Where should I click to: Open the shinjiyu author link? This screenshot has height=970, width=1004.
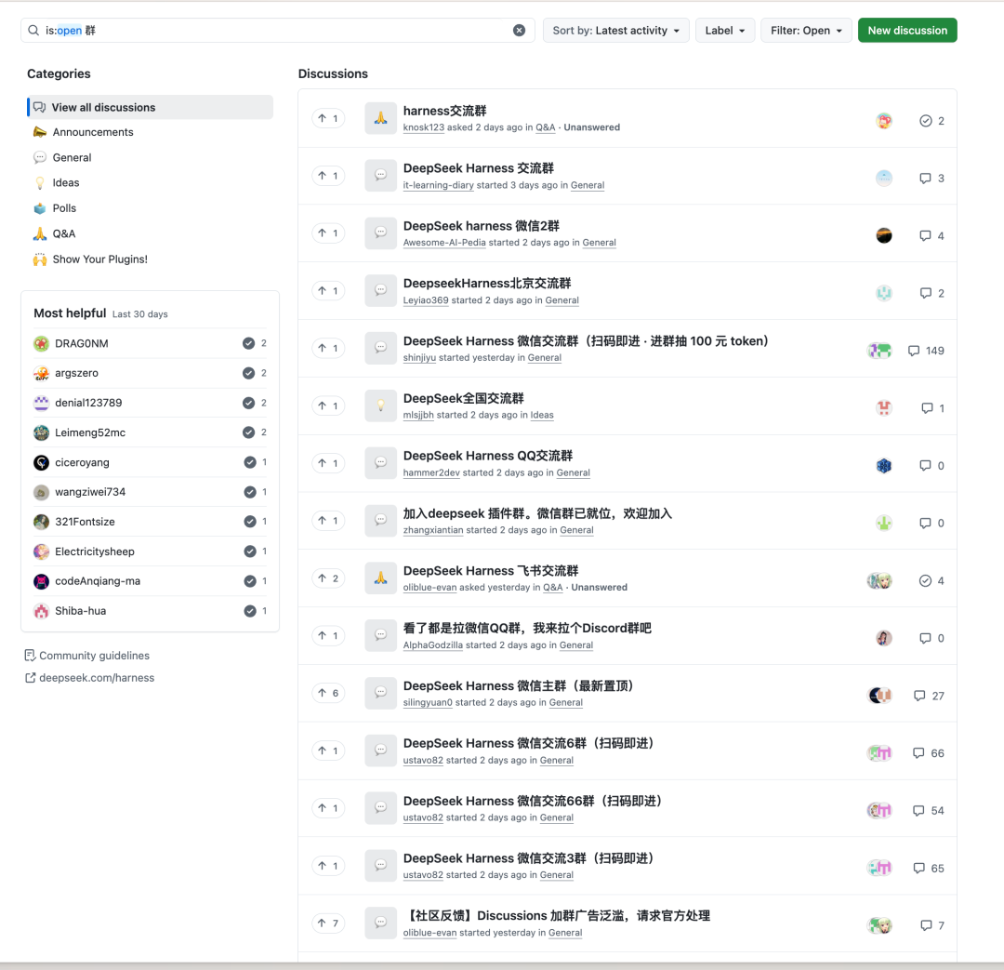pyautogui.click(x=419, y=357)
